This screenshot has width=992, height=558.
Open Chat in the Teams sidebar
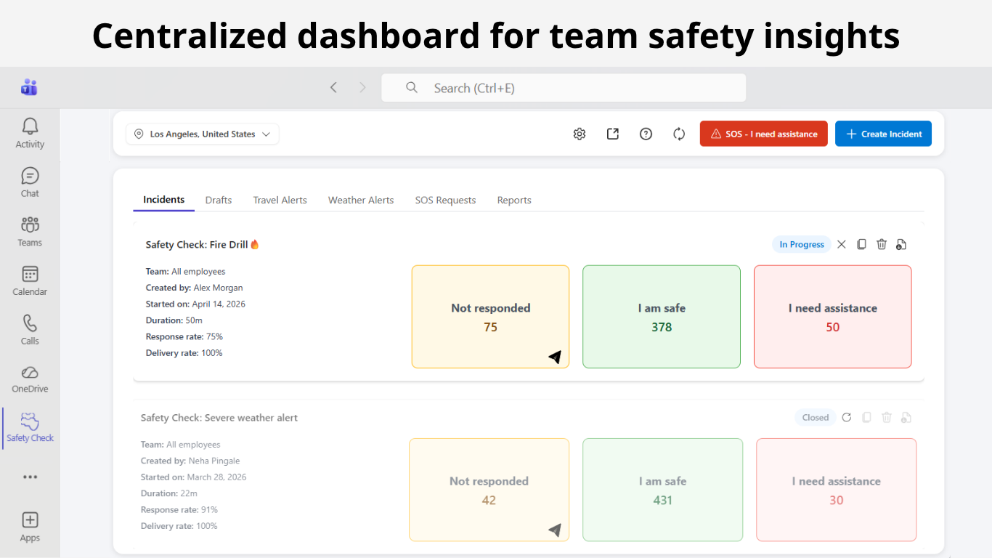[x=30, y=182]
